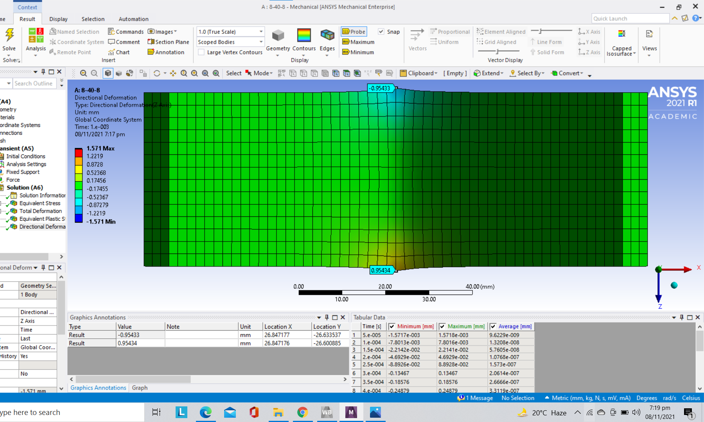
Task: Select Equivalent Stress in the outline
Action: tap(40, 203)
